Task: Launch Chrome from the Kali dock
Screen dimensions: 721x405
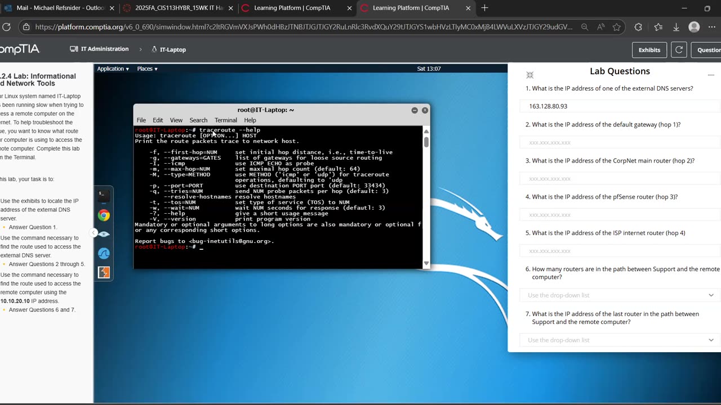Action: 104,215
